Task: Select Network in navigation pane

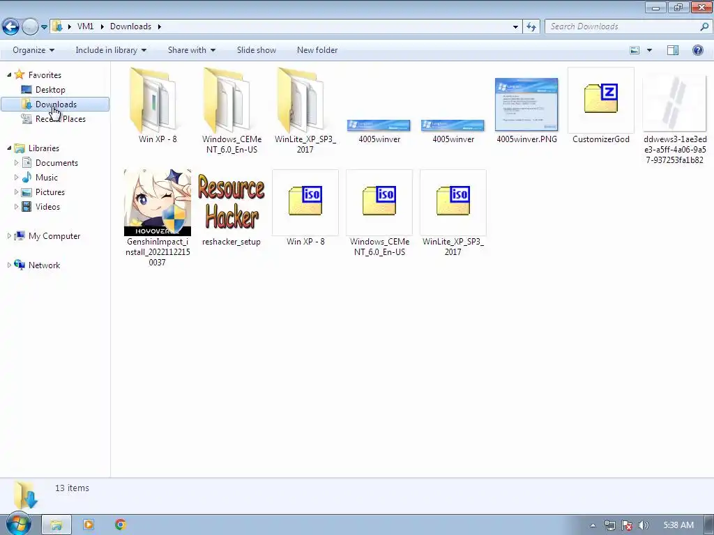Action: (x=44, y=265)
